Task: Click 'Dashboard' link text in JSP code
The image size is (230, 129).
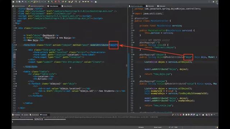Action: (x=49, y=35)
